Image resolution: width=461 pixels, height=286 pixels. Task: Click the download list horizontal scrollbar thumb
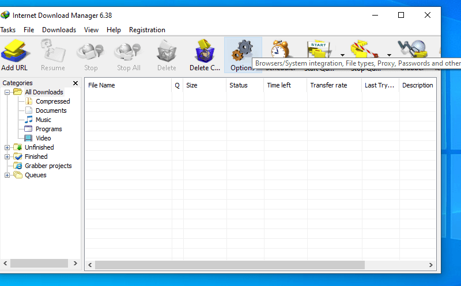tap(229, 265)
